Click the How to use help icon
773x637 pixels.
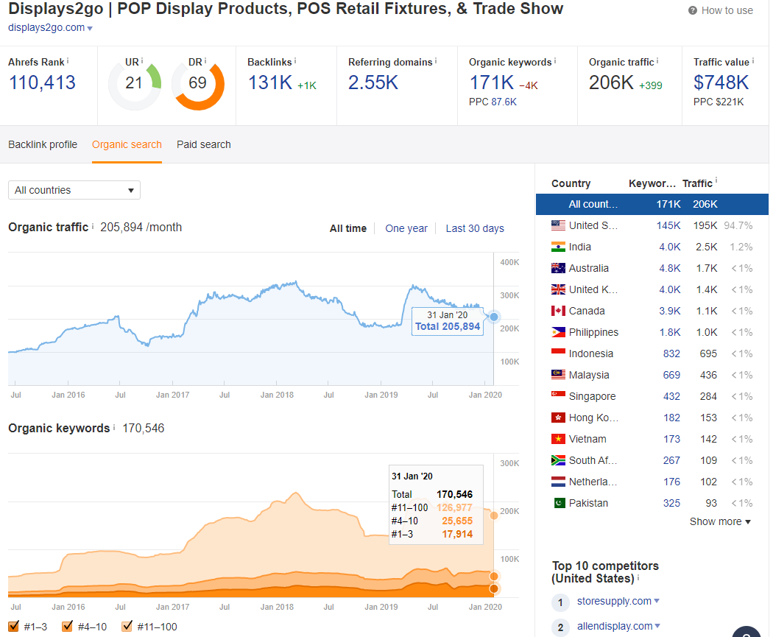tap(692, 10)
